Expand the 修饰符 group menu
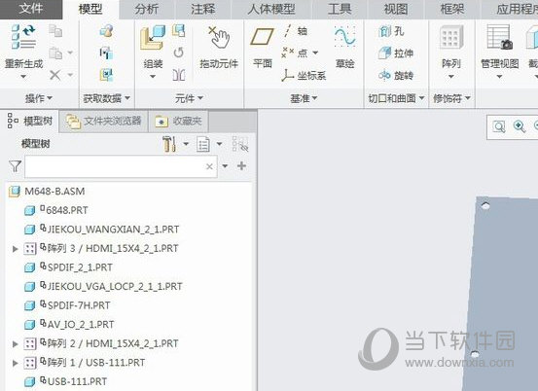Image resolution: width=538 pixels, height=391 pixels. point(451,98)
